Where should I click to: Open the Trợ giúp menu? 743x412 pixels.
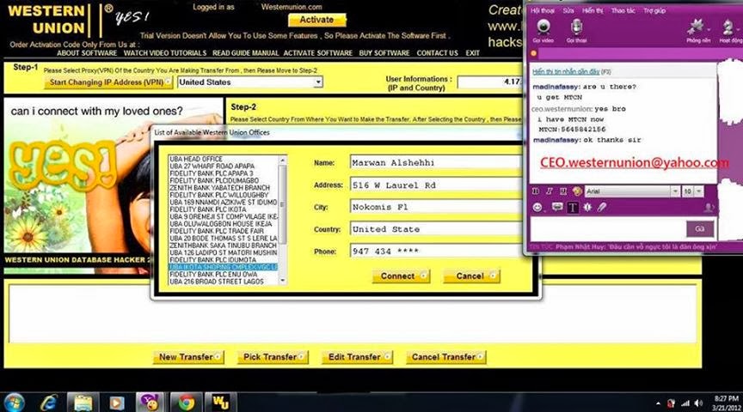[x=654, y=10]
